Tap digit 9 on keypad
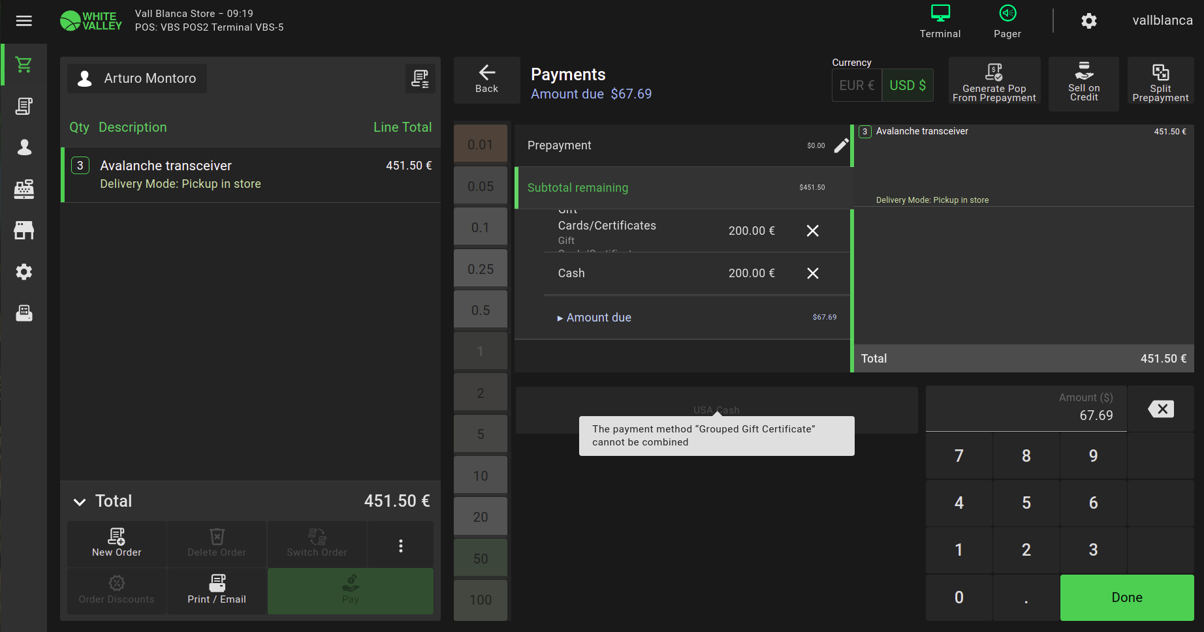The image size is (1204, 632). (x=1094, y=456)
